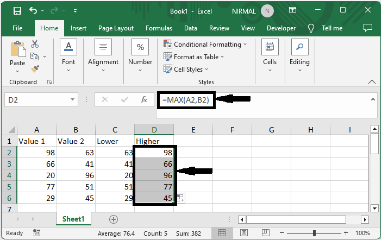This screenshot has width=382, height=240.
Task: Zoom out with the minus button
Action: point(282,233)
